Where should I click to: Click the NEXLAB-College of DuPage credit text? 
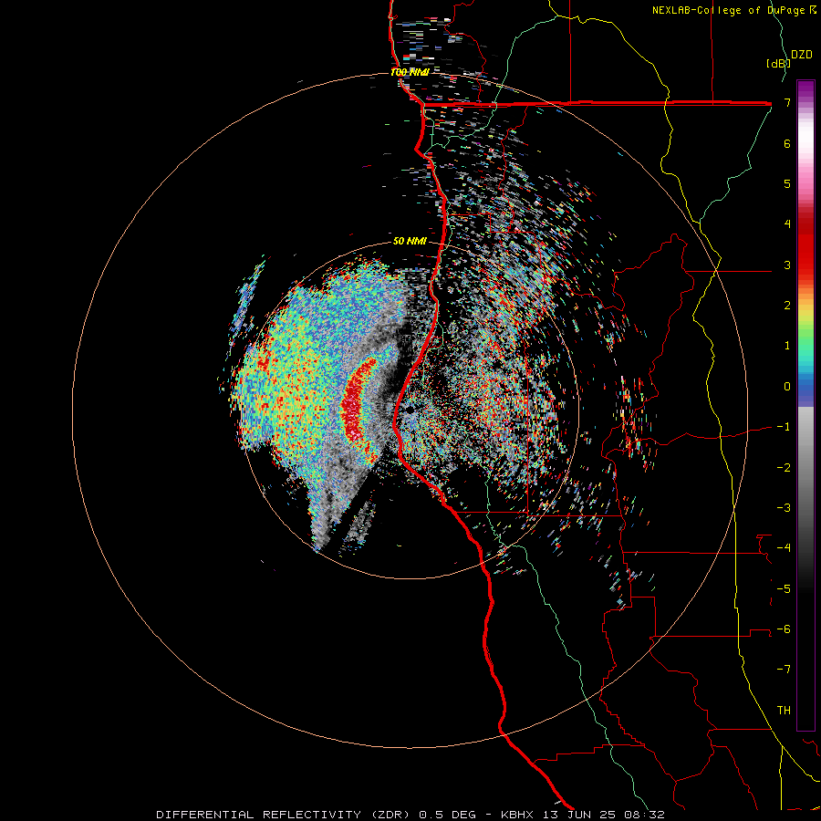pos(734,10)
